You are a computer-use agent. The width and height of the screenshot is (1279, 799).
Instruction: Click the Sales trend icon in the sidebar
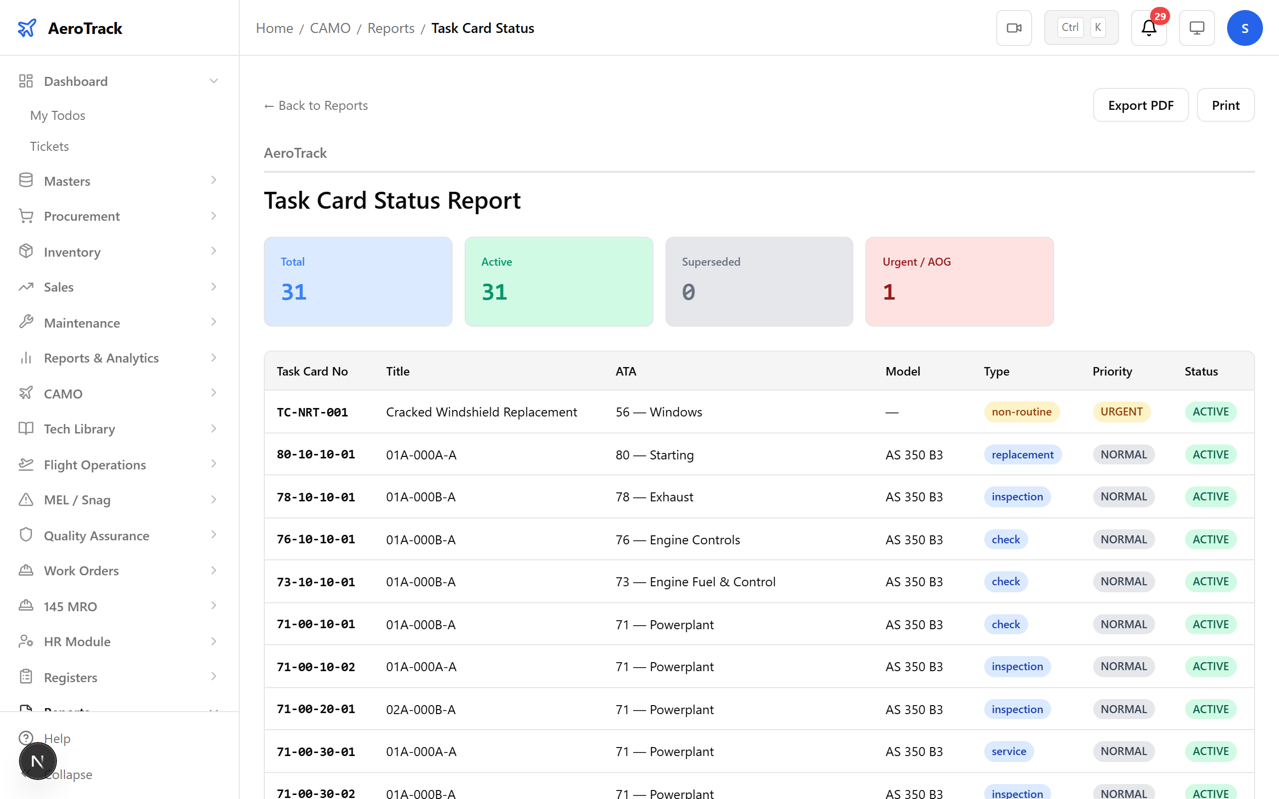tap(26, 287)
